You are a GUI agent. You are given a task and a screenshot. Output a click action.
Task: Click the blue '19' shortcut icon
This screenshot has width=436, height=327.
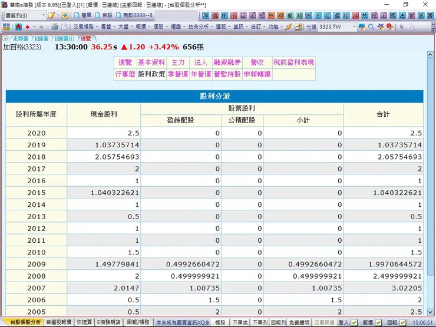(309, 15)
